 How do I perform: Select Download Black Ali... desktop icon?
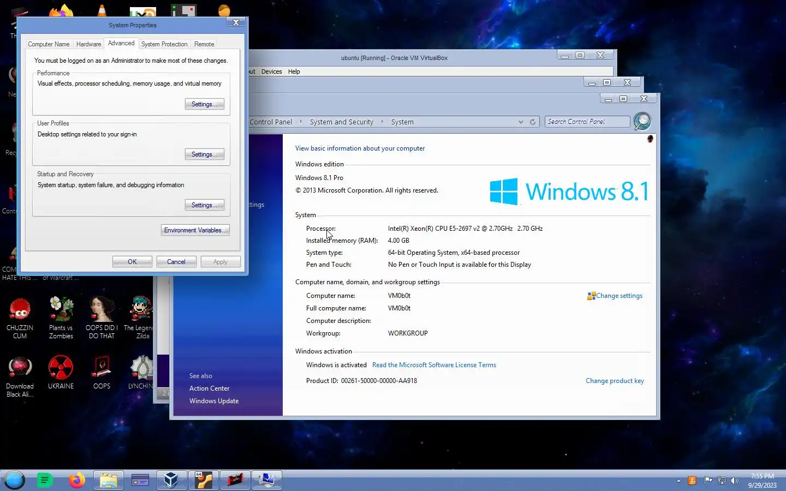20,376
